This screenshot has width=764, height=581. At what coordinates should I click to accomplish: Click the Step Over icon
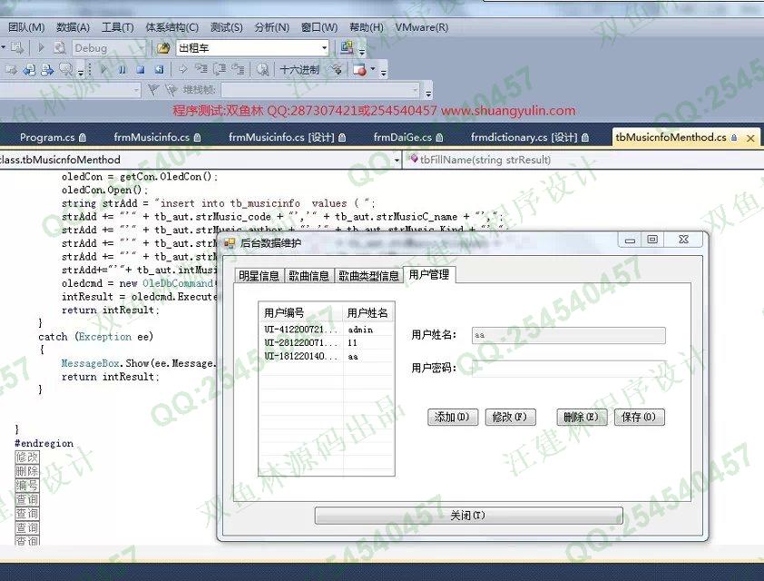click(220, 70)
